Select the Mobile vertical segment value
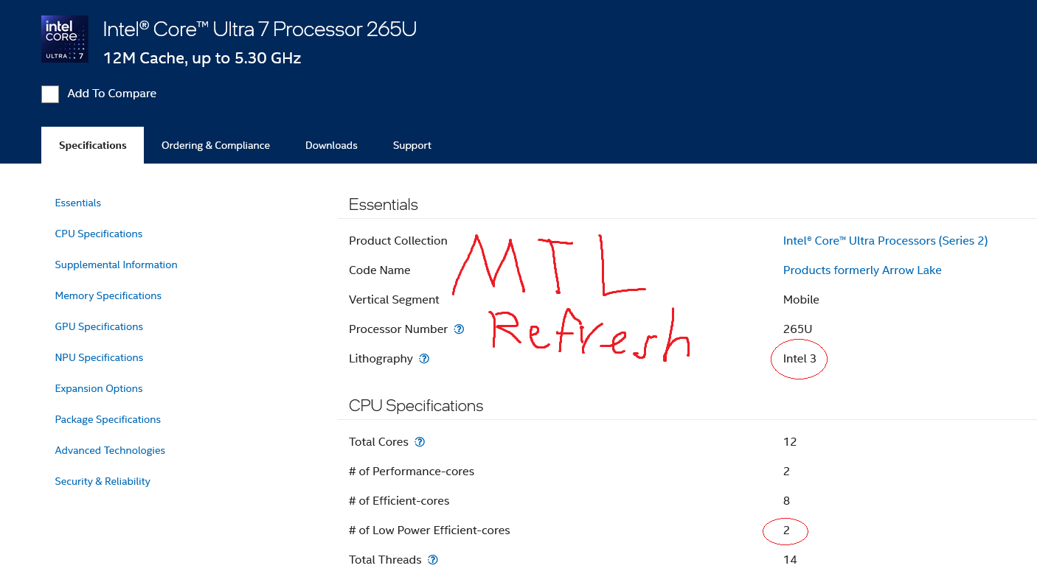The height and width of the screenshot is (571, 1037). [801, 300]
